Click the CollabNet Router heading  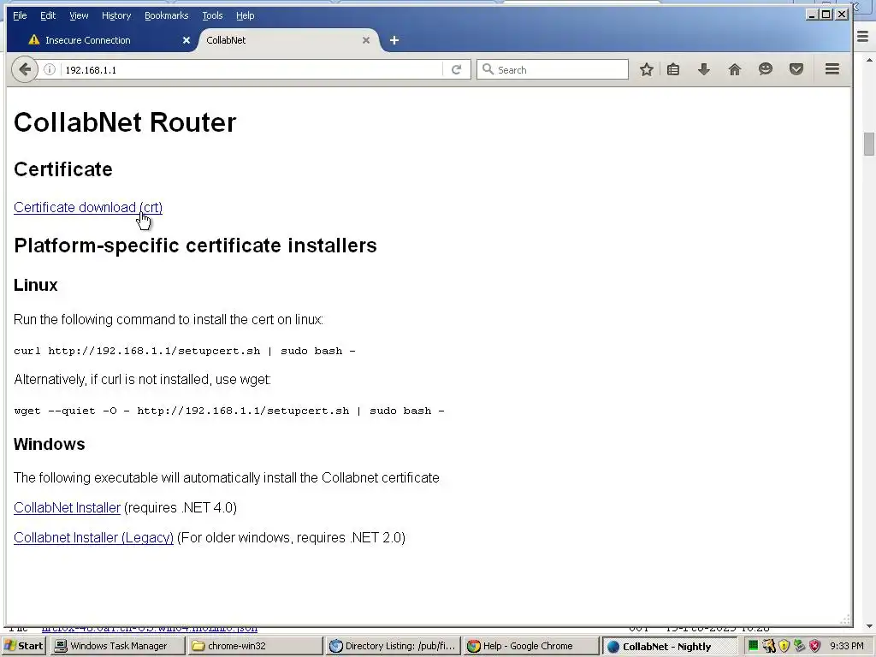click(125, 122)
